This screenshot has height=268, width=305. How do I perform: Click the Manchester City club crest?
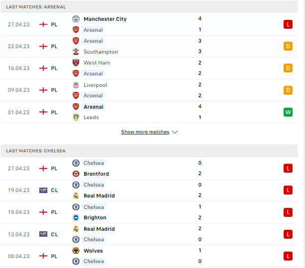click(x=76, y=19)
